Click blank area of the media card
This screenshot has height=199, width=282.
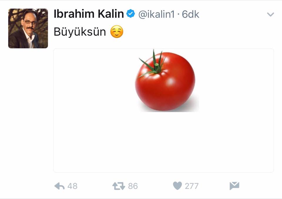pos(164,142)
